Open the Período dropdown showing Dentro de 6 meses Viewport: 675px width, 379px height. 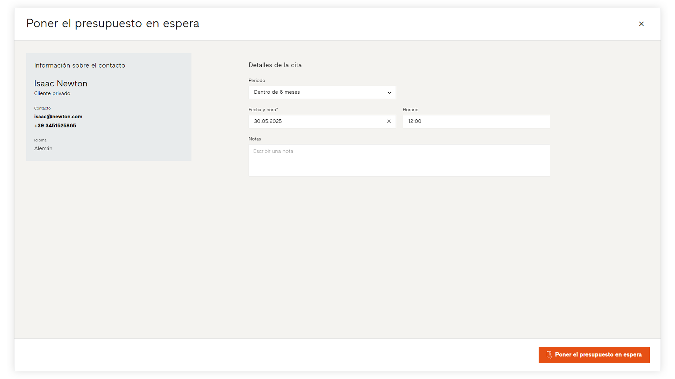click(x=322, y=92)
